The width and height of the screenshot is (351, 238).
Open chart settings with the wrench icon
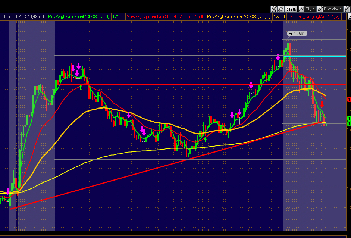(x=281, y=9)
